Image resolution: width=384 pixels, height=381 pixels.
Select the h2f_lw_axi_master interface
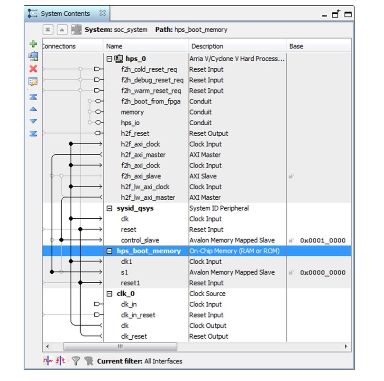148,197
